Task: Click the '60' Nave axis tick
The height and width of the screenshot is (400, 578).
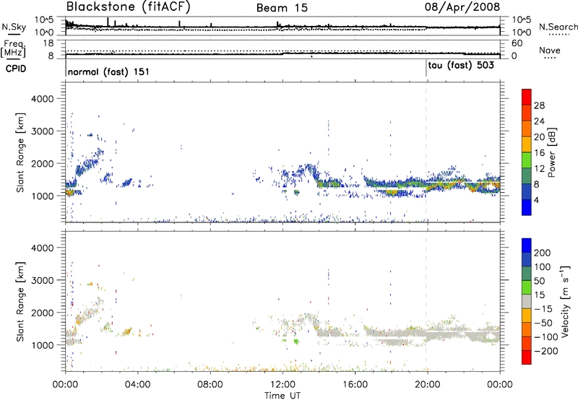Action: [517, 43]
